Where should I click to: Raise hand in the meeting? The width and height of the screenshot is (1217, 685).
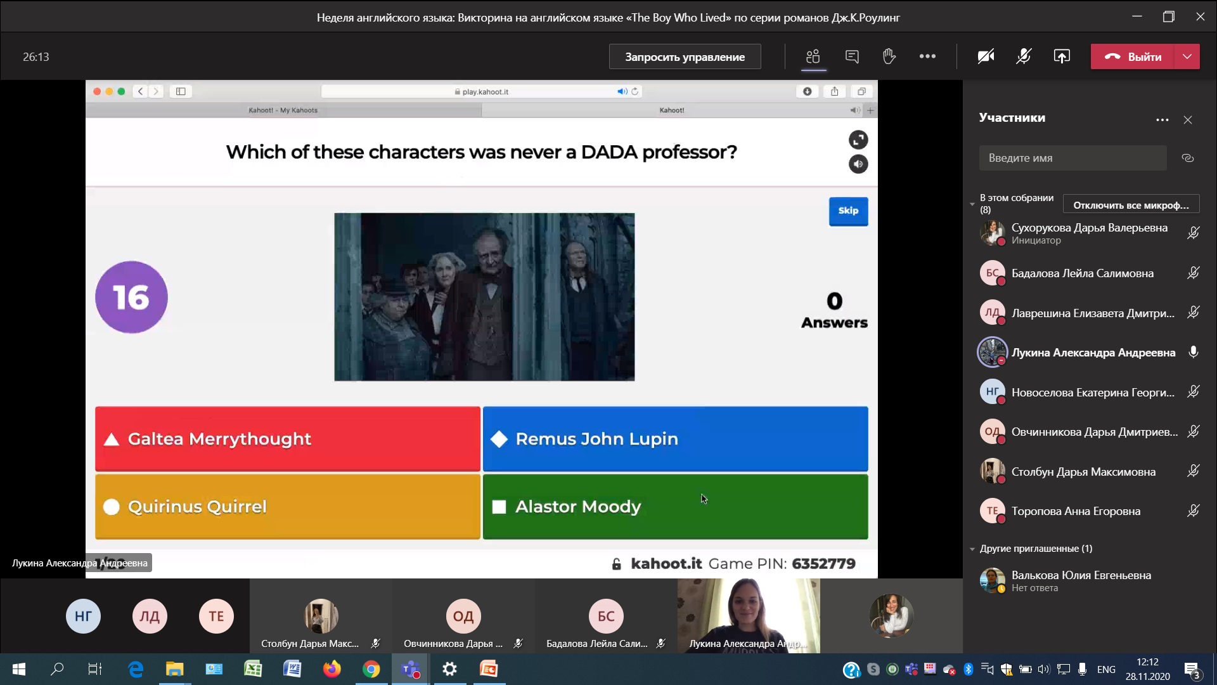[x=889, y=56]
